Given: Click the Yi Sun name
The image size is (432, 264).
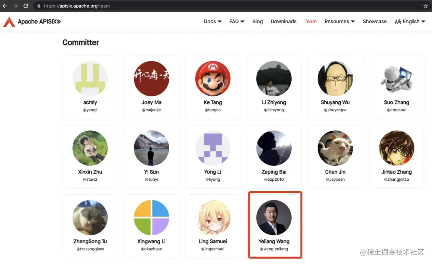Looking at the screenshot, I should coord(151,172).
